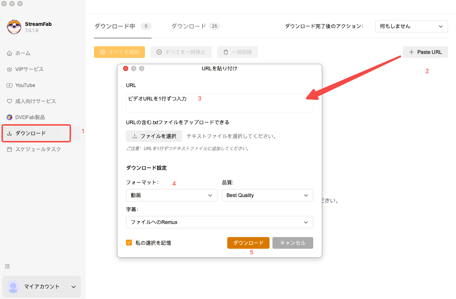Click the ビデオURL text input area
This screenshot has width=456, height=299.
[220, 103]
